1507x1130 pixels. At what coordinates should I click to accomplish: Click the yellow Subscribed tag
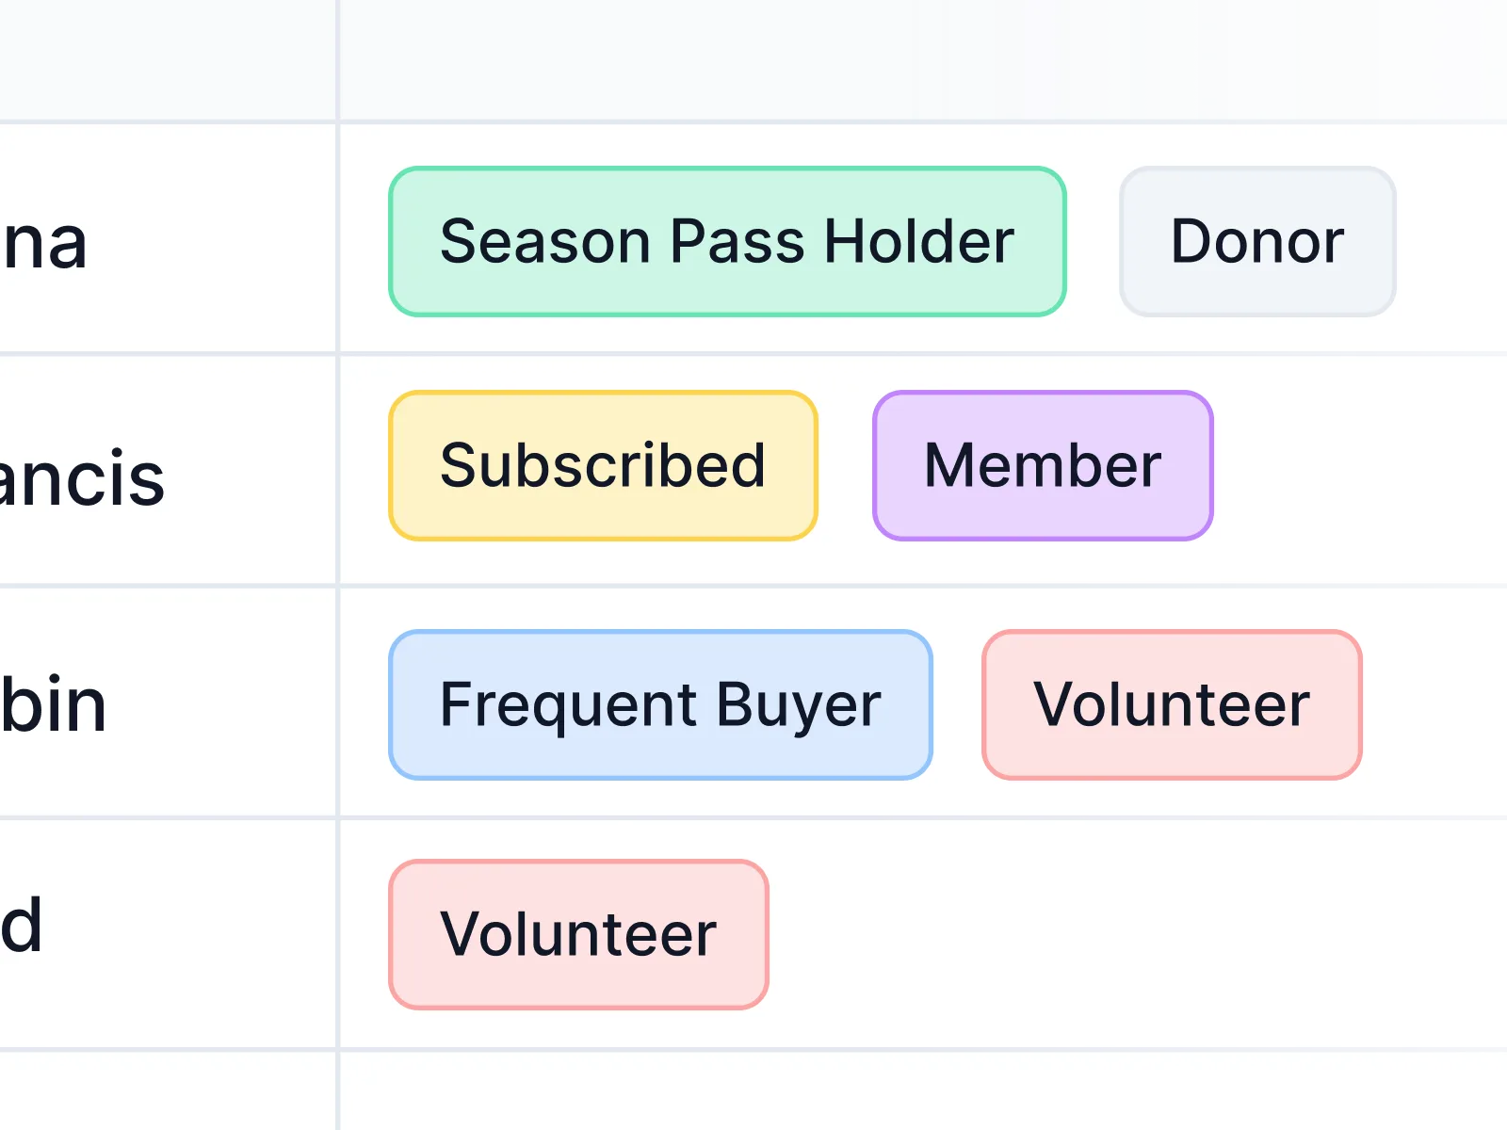pyautogui.click(x=603, y=466)
